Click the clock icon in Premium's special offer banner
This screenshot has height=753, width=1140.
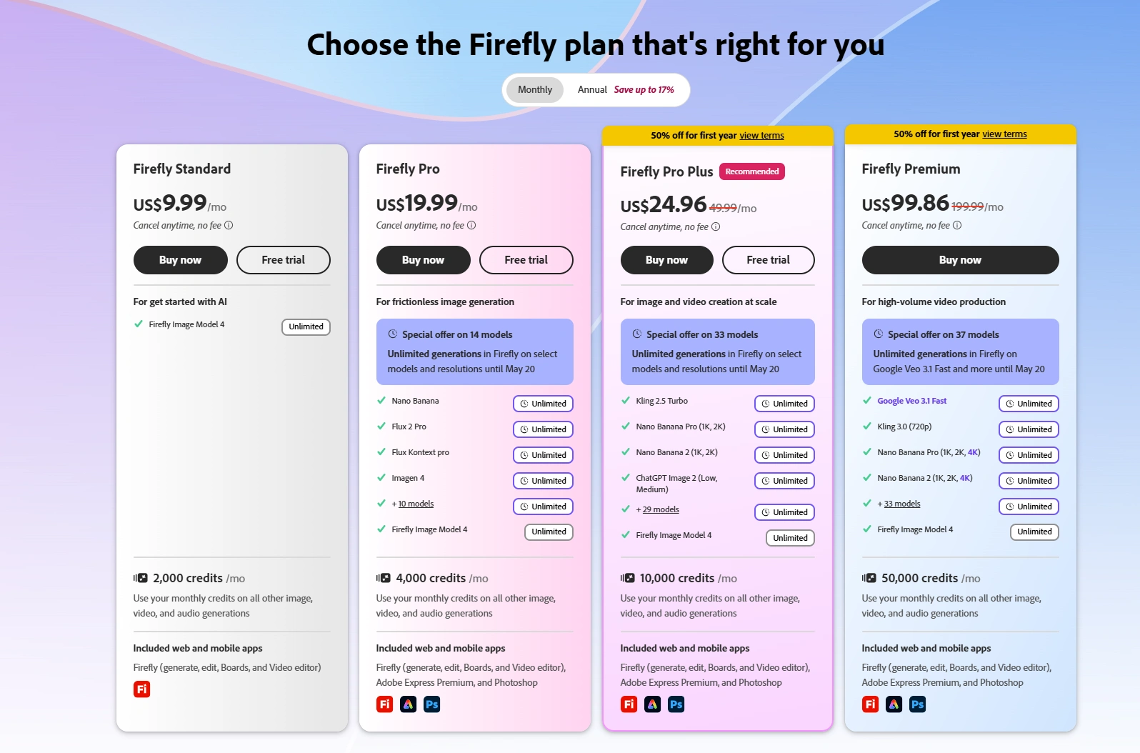[x=879, y=334]
